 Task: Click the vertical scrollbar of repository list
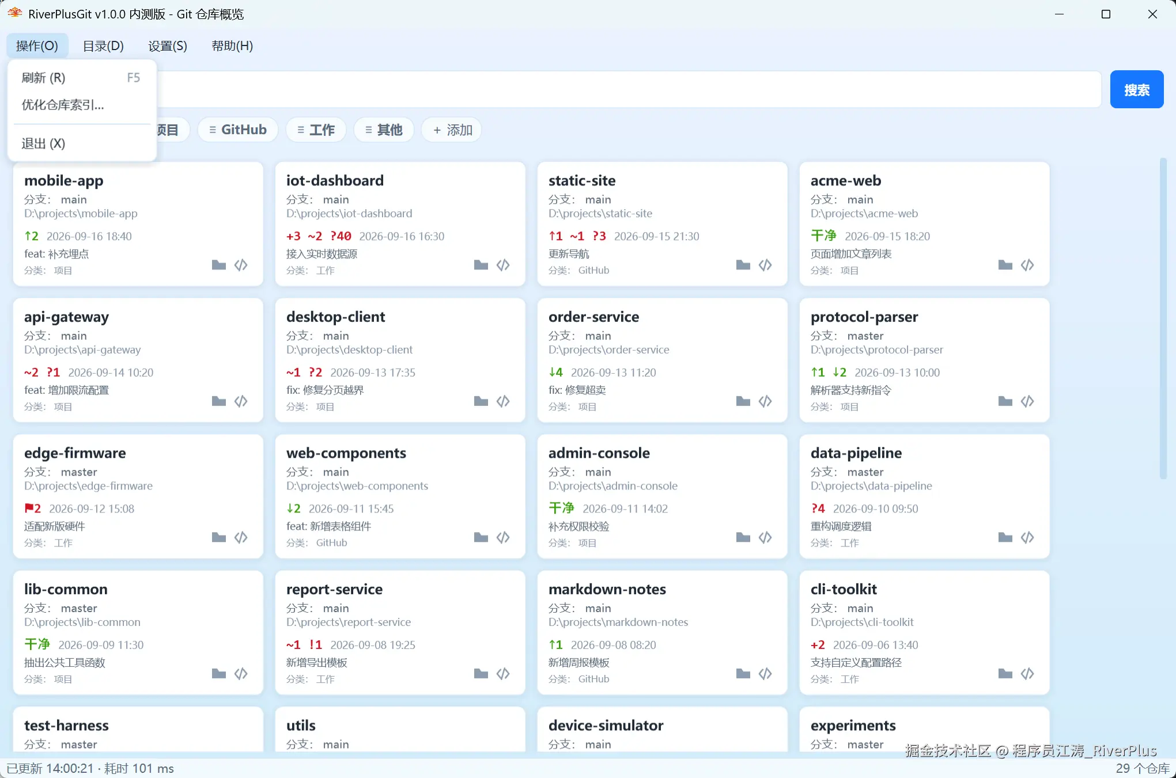pos(1163,318)
